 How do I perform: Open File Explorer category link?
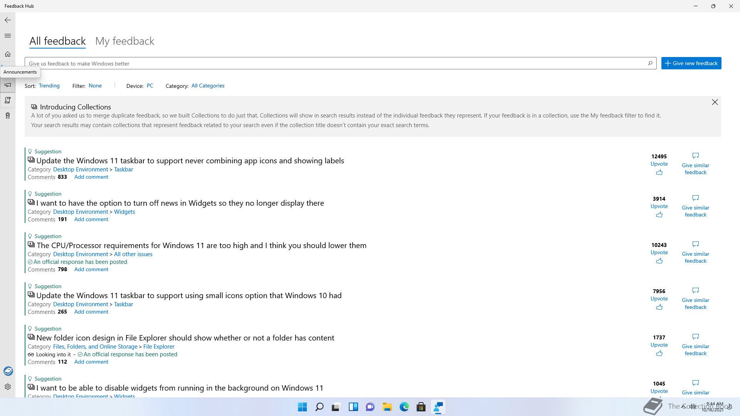point(159,347)
